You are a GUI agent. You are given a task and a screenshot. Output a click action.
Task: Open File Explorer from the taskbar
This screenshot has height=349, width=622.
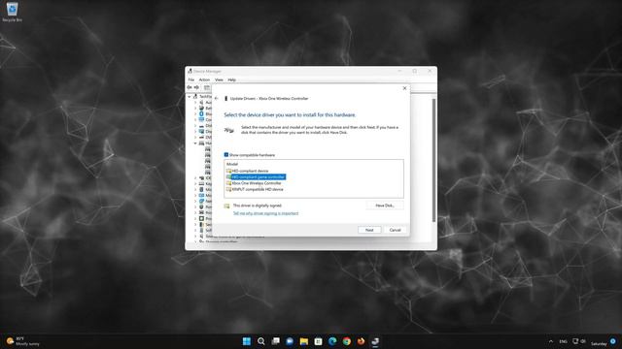click(x=304, y=341)
